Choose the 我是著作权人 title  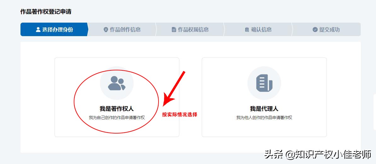[117, 109]
